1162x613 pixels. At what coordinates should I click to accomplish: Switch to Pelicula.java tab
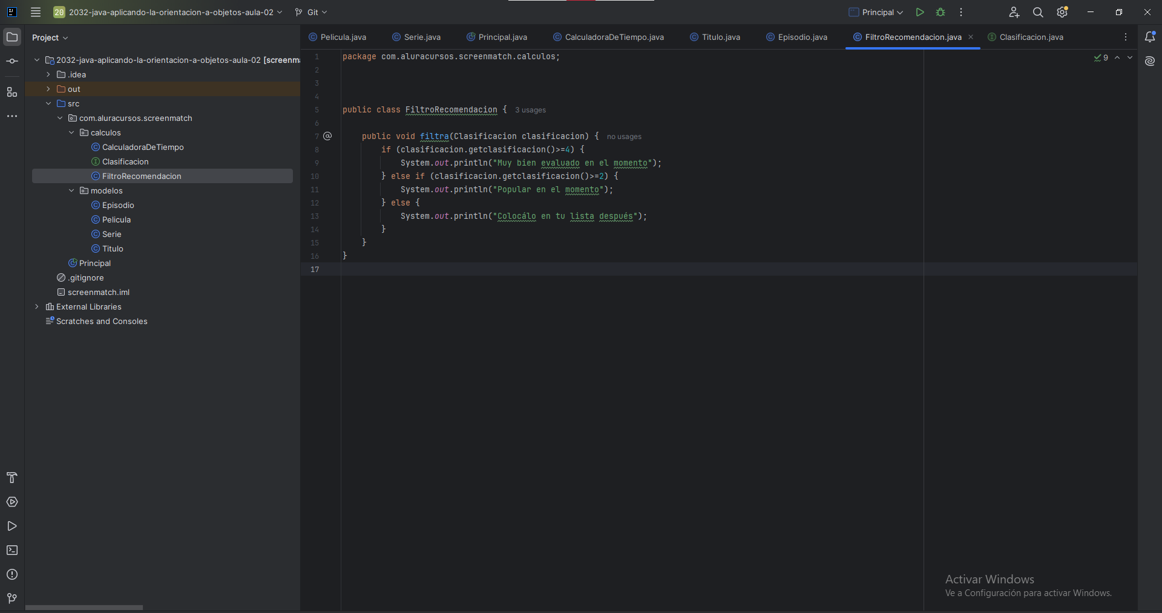337,37
